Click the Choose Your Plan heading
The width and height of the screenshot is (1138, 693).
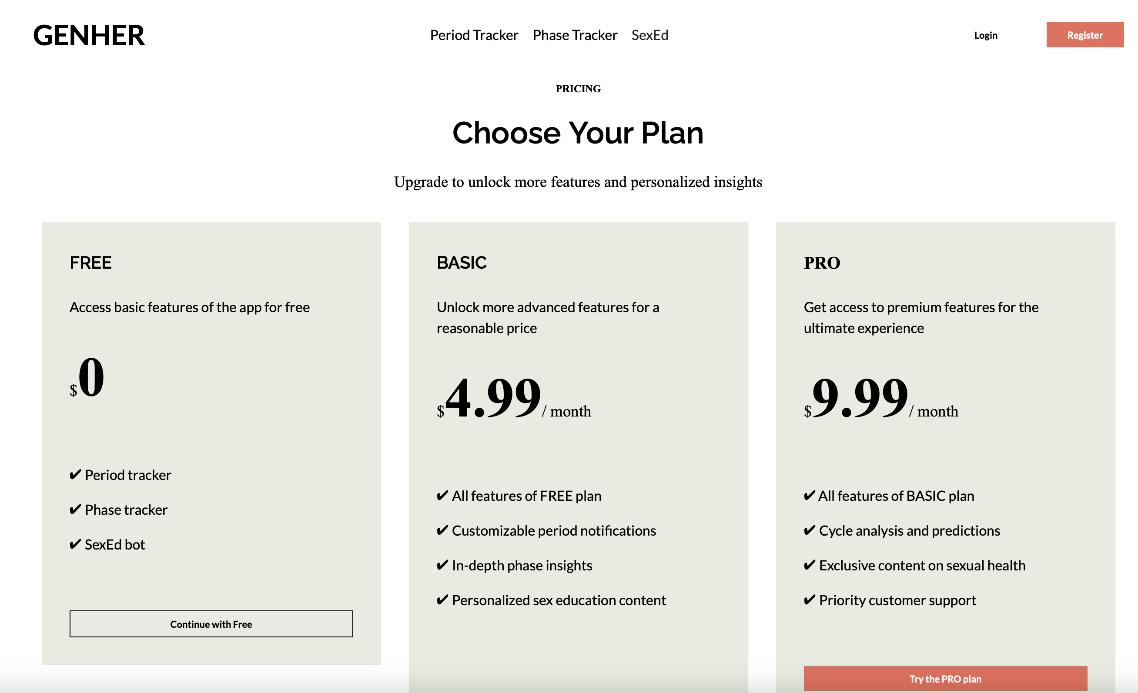578,133
